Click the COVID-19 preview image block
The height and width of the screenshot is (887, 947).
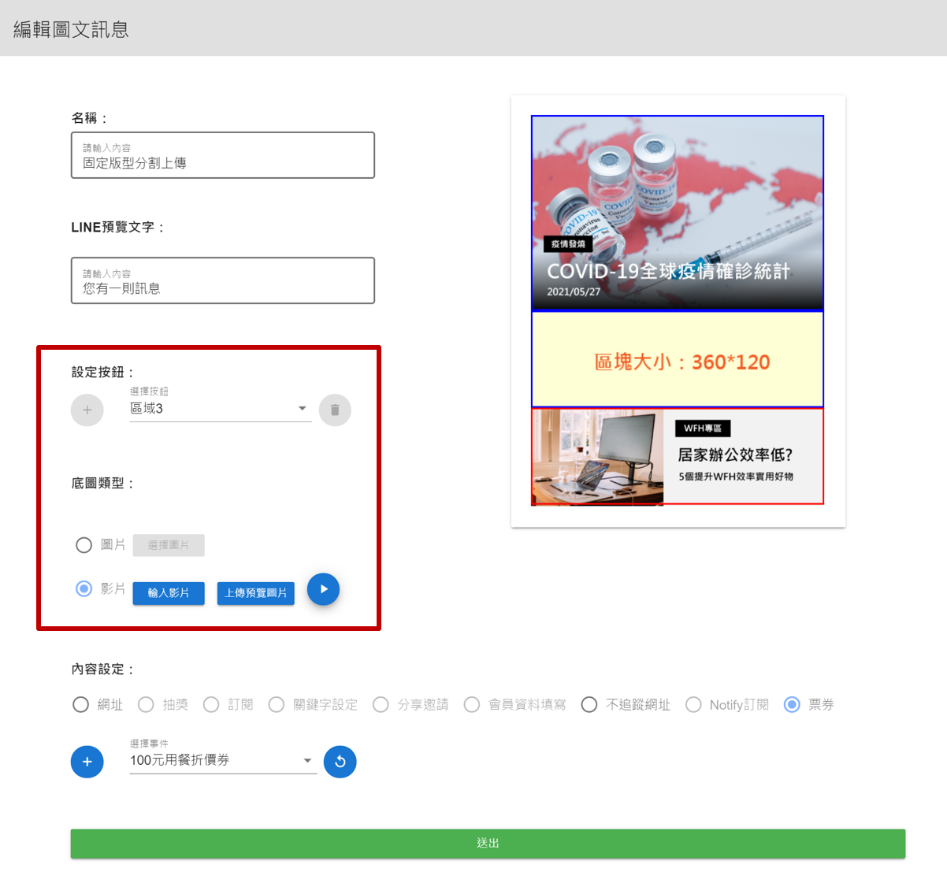(x=678, y=213)
